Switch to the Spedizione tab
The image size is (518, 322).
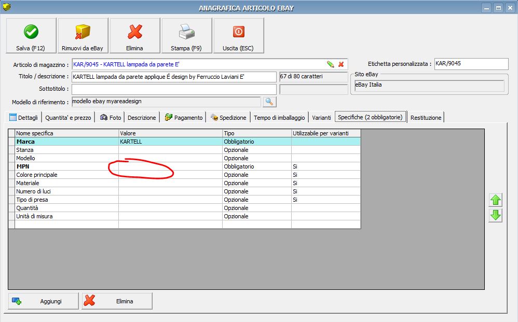coord(228,118)
